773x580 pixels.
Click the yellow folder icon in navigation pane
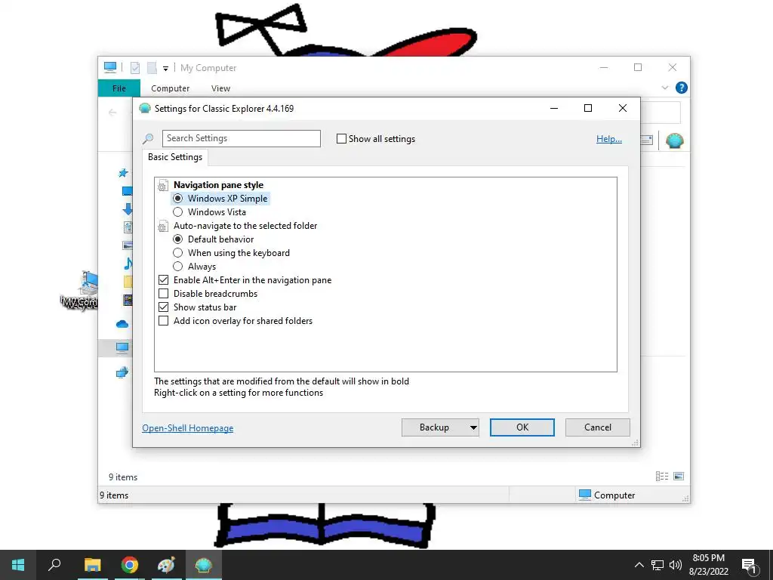(x=128, y=282)
